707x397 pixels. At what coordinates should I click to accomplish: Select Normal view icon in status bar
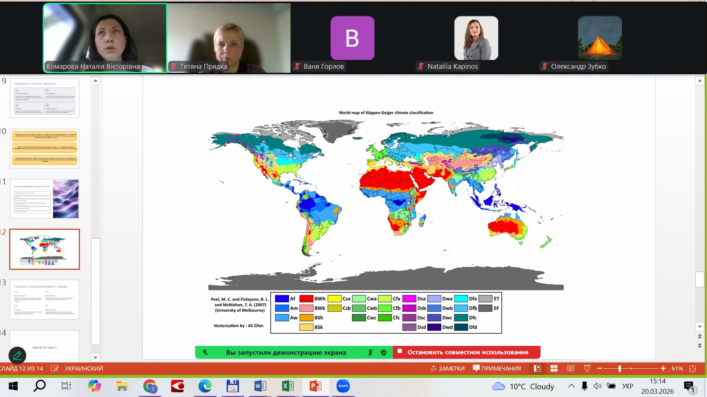point(537,368)
